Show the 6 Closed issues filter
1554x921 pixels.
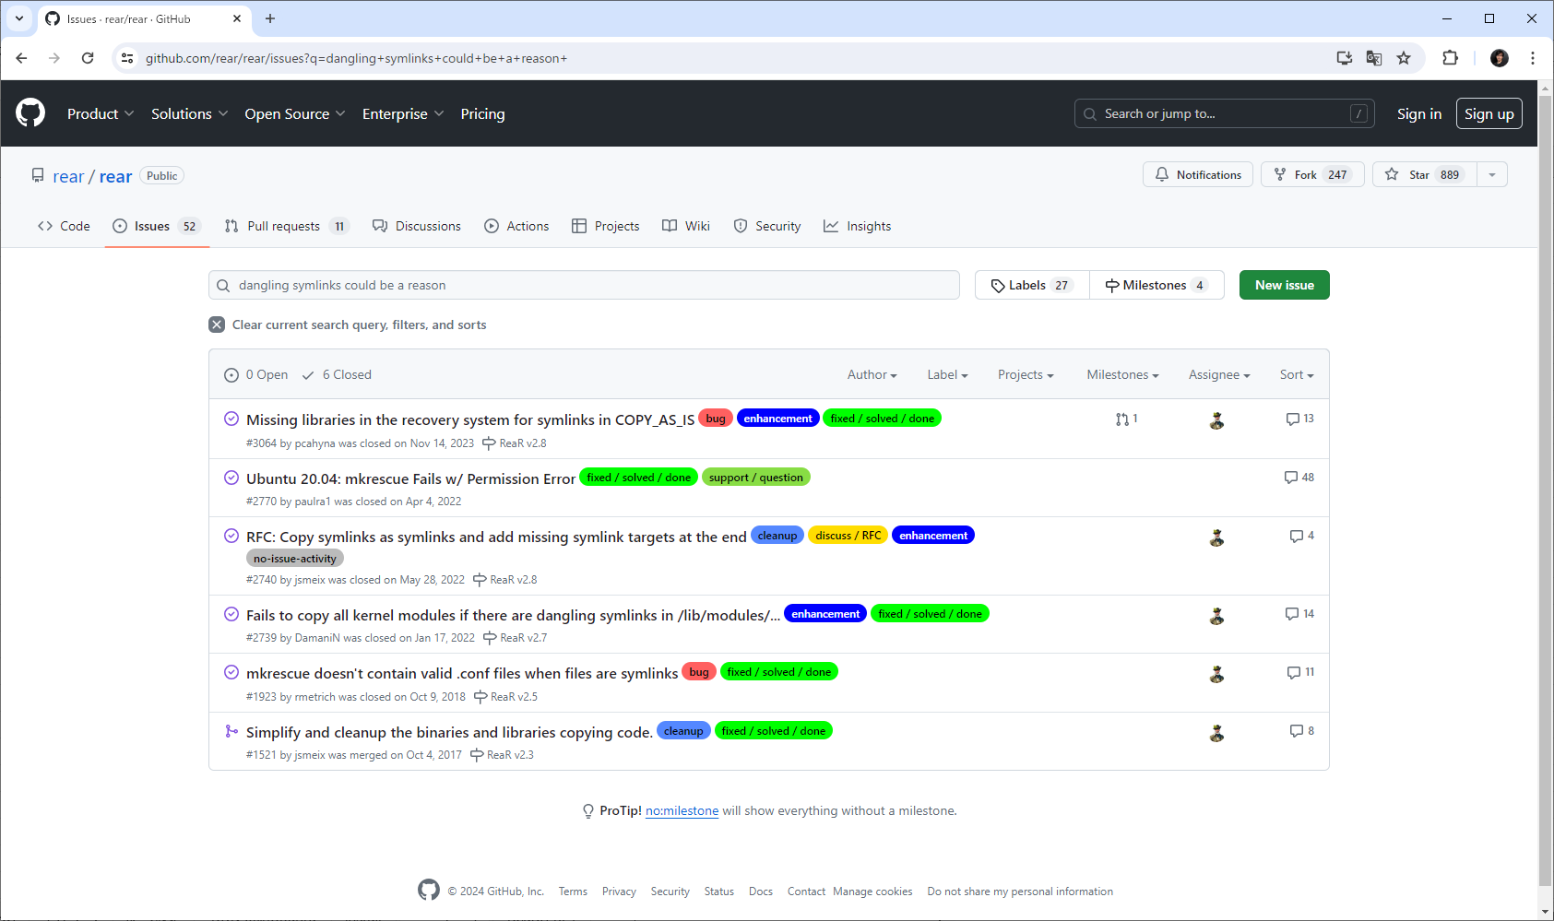(x=337, y=375)
